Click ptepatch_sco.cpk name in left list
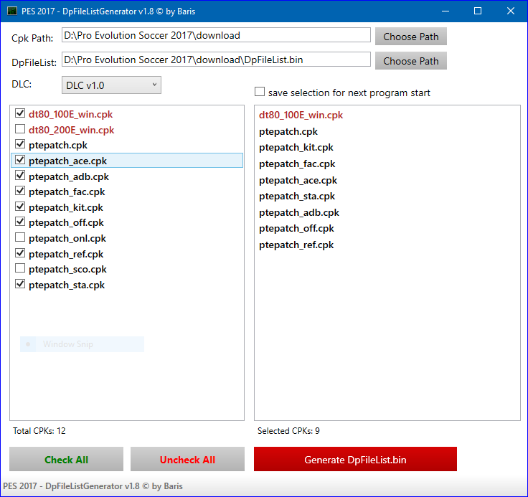The width and height of the screenshot is (528, 497). coord(67,270)
